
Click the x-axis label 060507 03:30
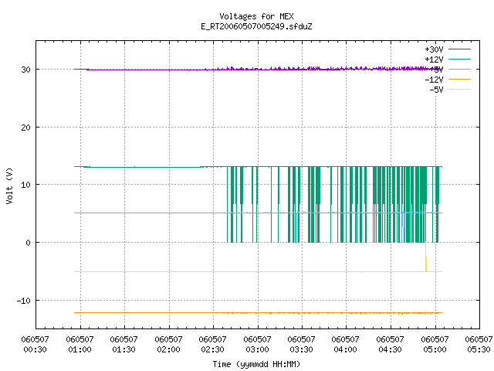(302, 345)
